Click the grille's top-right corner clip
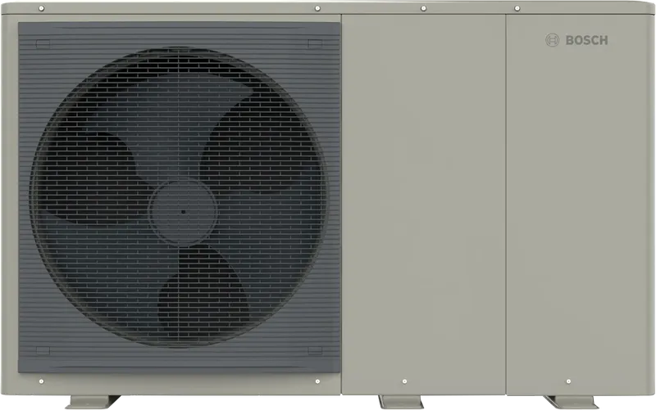This screenshot has height=410, width=656. click(x=314, y=43)
